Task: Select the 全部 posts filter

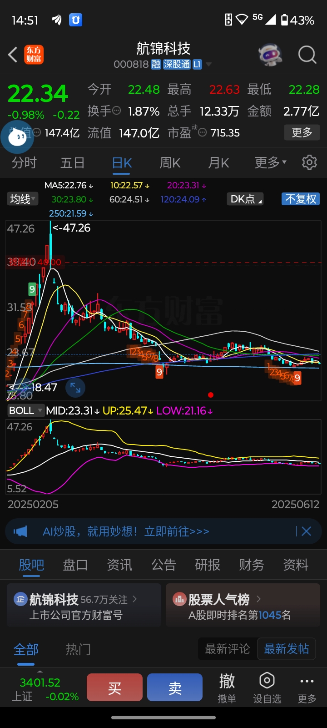Action: point(26,649)
